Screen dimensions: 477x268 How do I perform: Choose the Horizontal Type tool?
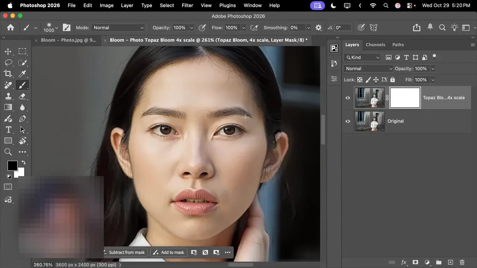[x=9, y=130]
